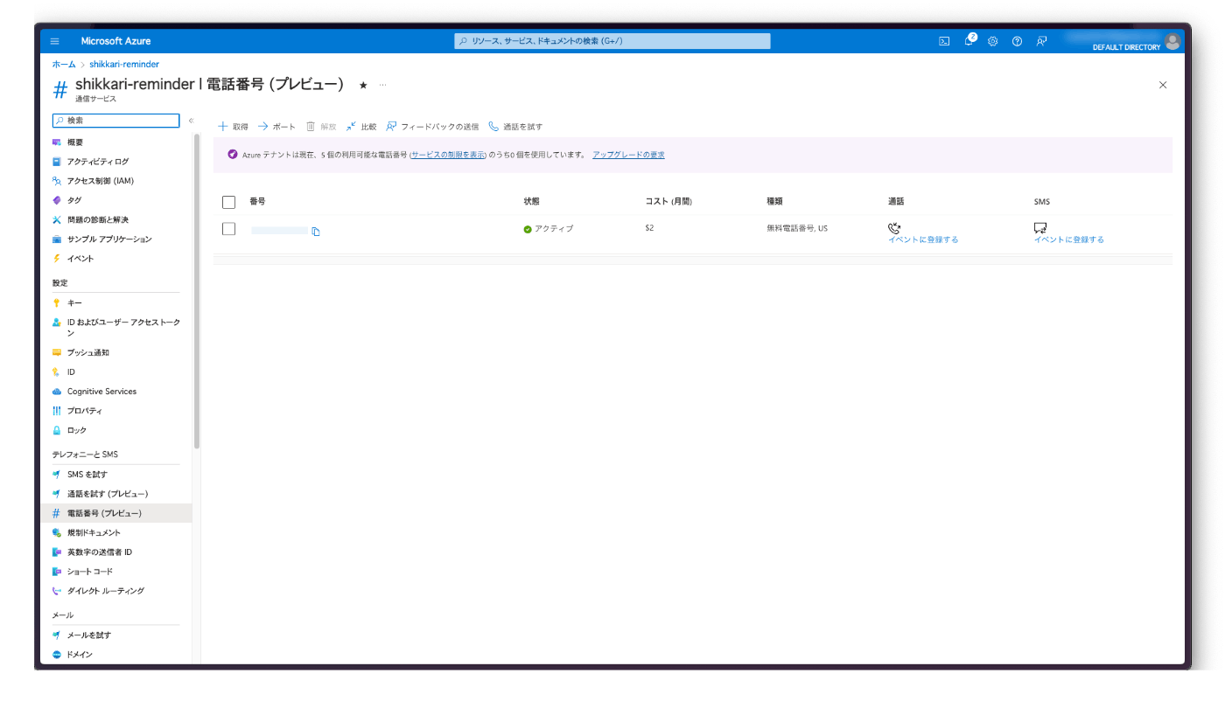This screenshot has width=1225, height=715.
Task: Open the アップグレードの要求 link
Action: click(x=628, y=155)
